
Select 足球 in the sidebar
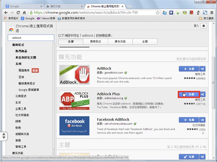[21, 77]
